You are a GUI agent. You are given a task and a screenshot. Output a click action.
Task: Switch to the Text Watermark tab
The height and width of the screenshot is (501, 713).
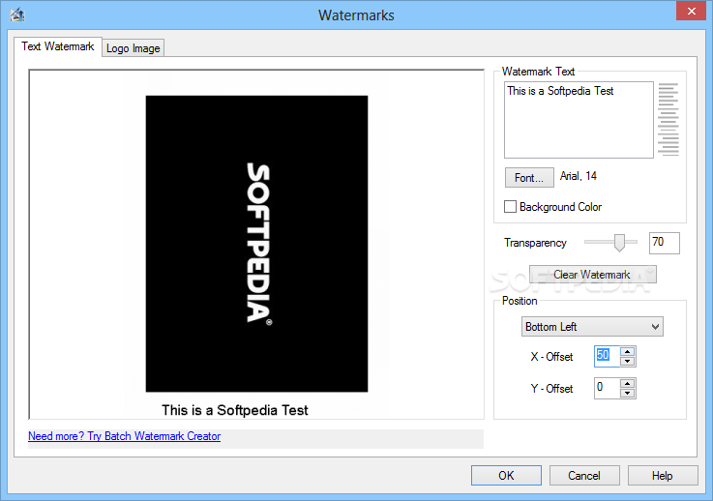coord(58,46)
